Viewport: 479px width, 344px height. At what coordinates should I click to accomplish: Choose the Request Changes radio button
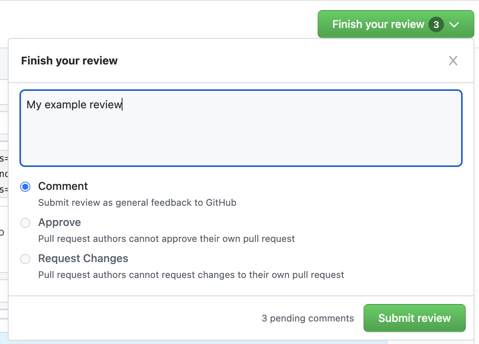[x=25, y=259]
